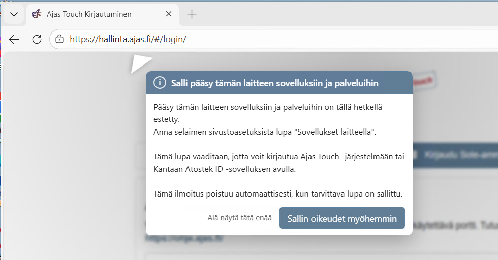This screenshot has height=260, width=498.
Task: Go back with the browser back arrow
Action: tap(14, 39)
